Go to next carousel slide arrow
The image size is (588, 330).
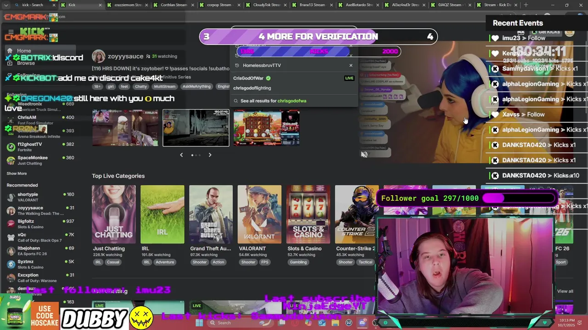point(210,155)
